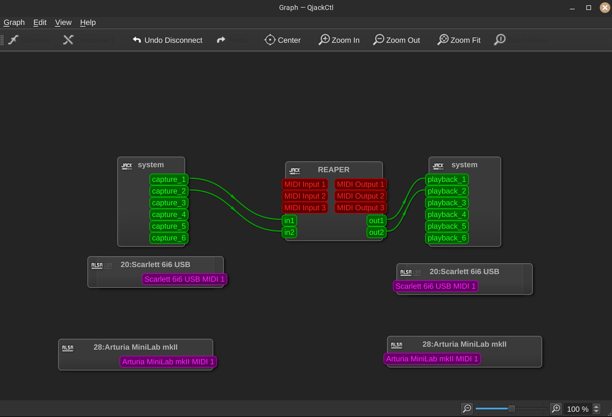Click JACK icon on REAPER node
The image size is (612, 417).
tap(295, 170)
